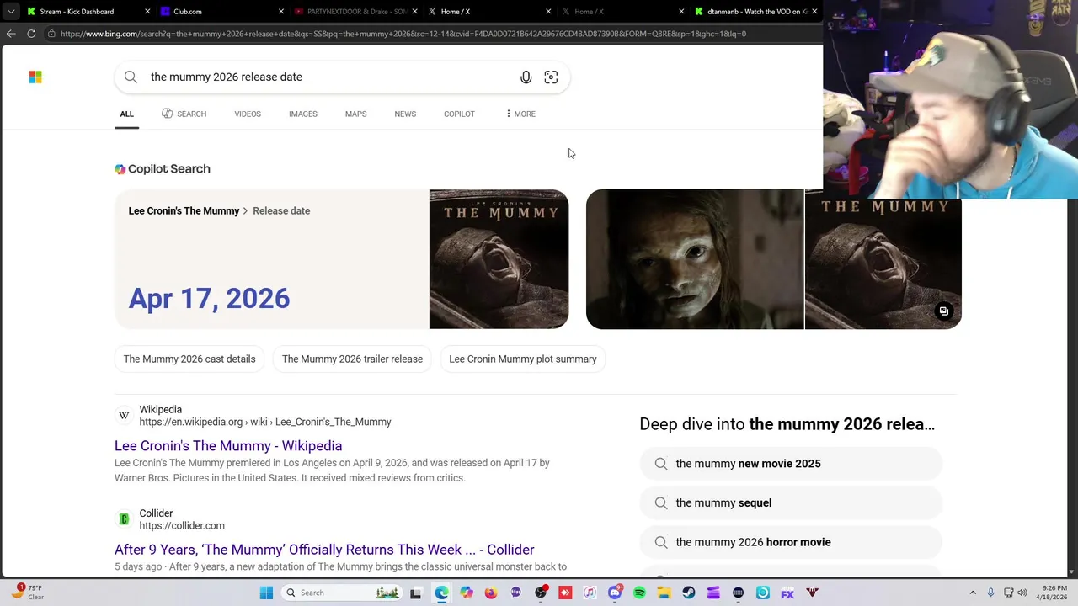Switch to the Club.com tab
The width and height of the screenshot is (1078, 606).
pos(221,12)
